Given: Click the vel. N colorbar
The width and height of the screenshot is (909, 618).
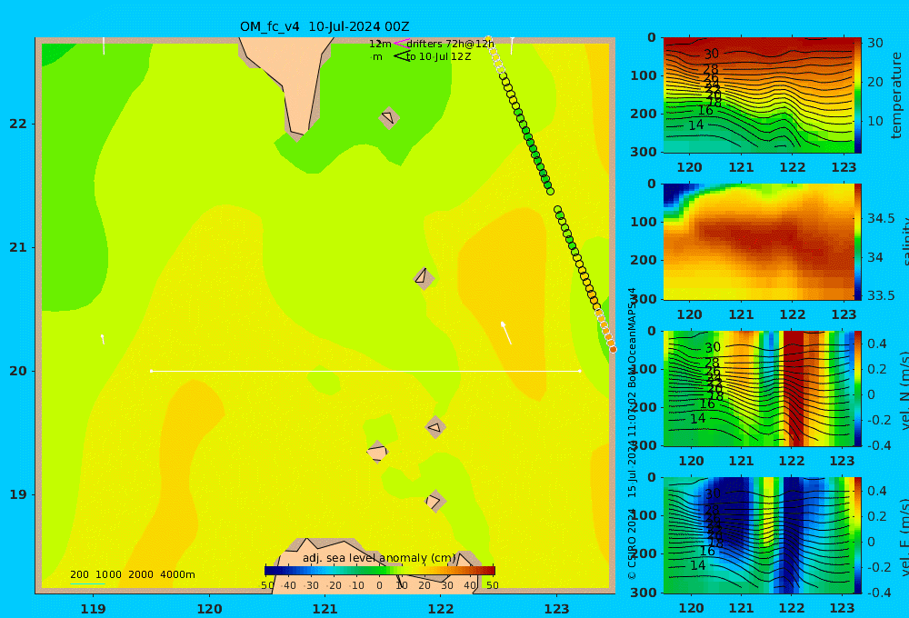Looking at the screenshot, I should pos(858,388).
